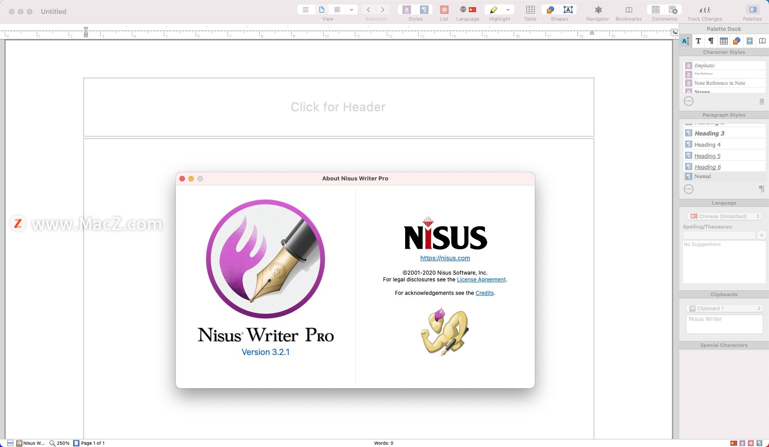Viewport: 769px width, 447px height.
Task: Click the tab stop type button on ruler
Action: (x=674, y=32)
